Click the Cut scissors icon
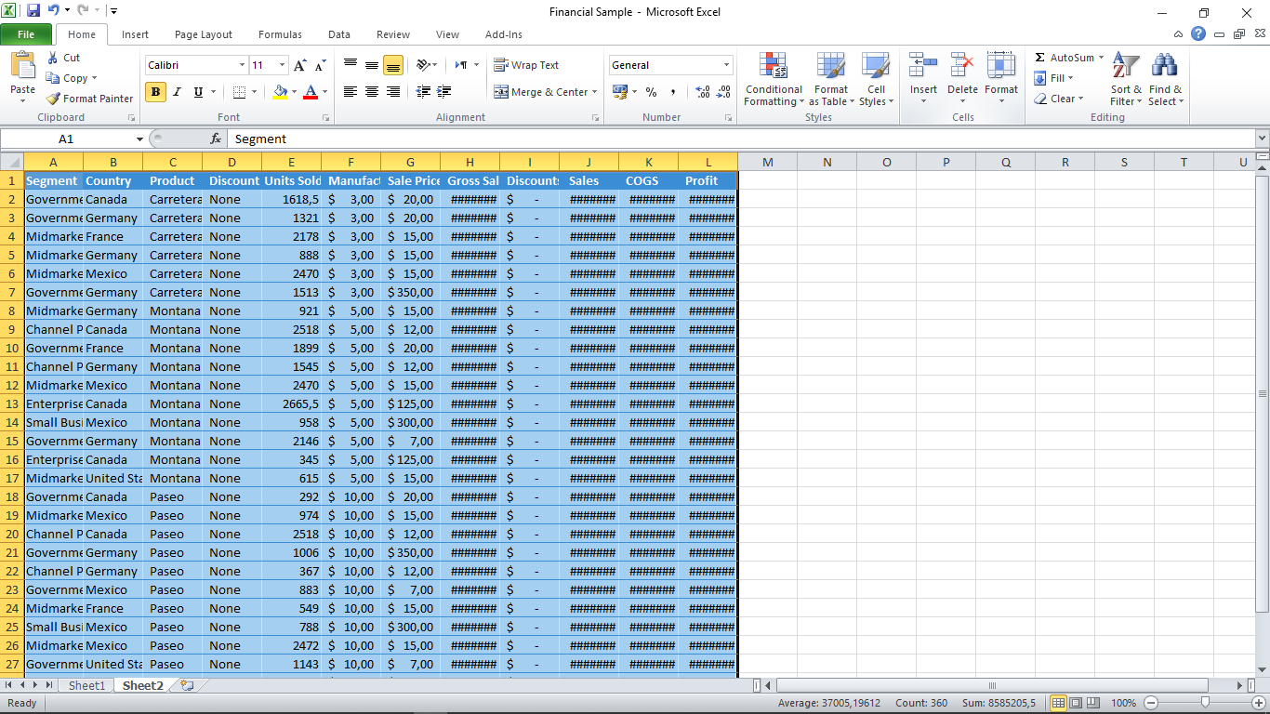 tap(53, 58)
